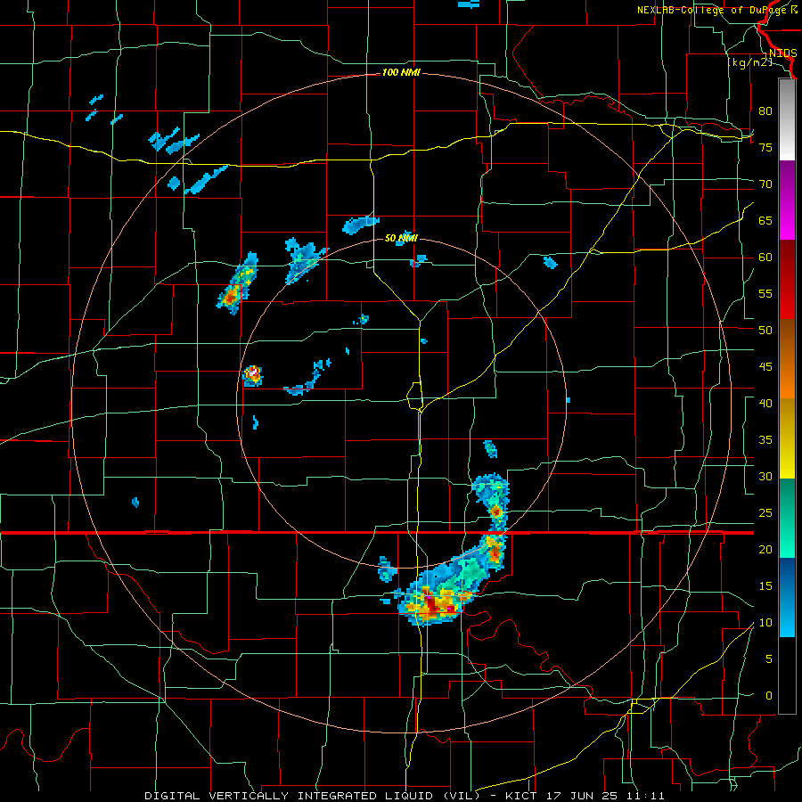
Task: Click the 30 value on the color scale
Action: (x=765, y=476)
